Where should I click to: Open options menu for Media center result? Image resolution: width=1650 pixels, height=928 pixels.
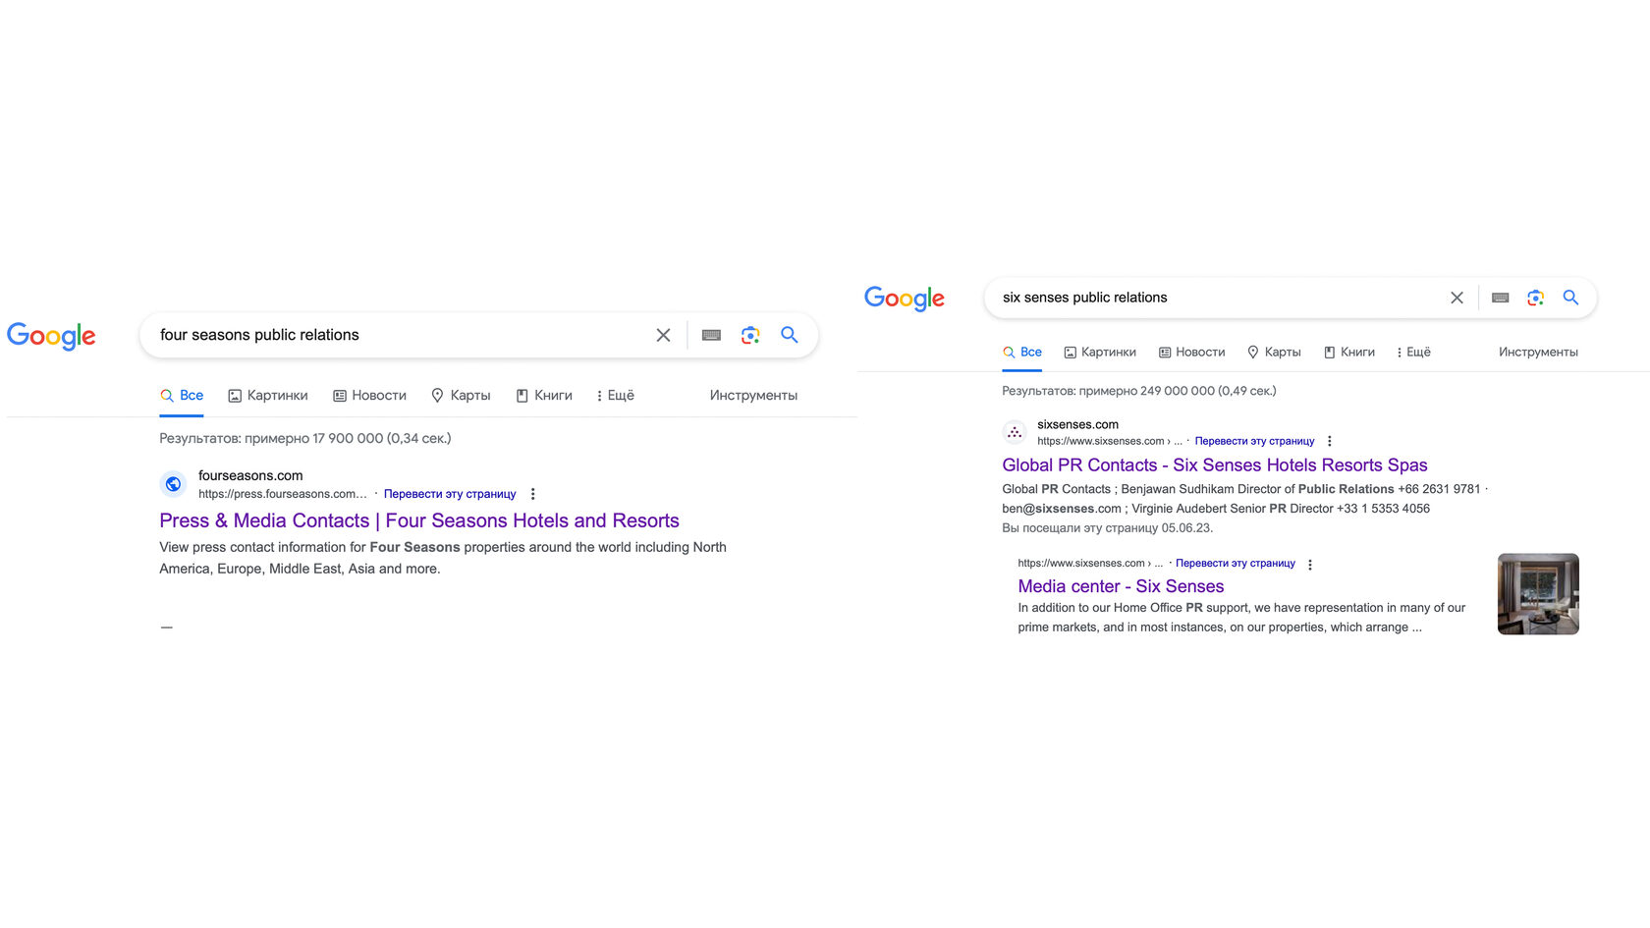click(x=1310, y=564)
